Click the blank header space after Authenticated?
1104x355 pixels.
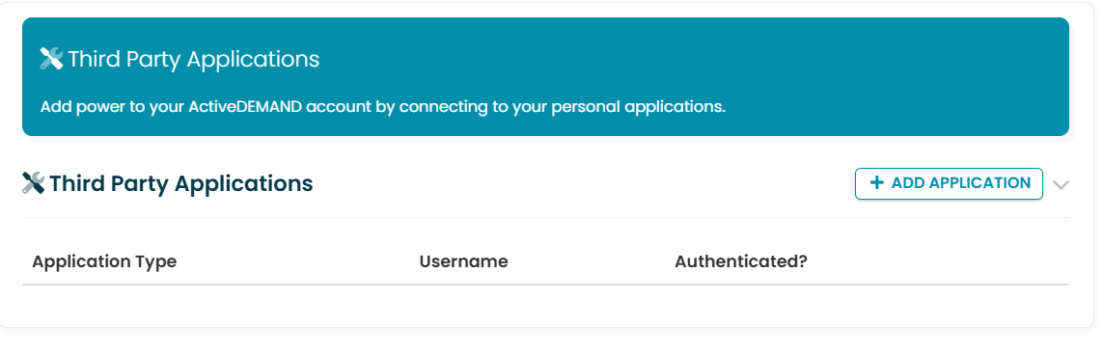click(938, 261)
